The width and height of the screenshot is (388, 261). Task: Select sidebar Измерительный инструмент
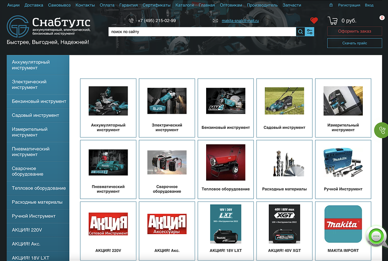click(38, 132)
